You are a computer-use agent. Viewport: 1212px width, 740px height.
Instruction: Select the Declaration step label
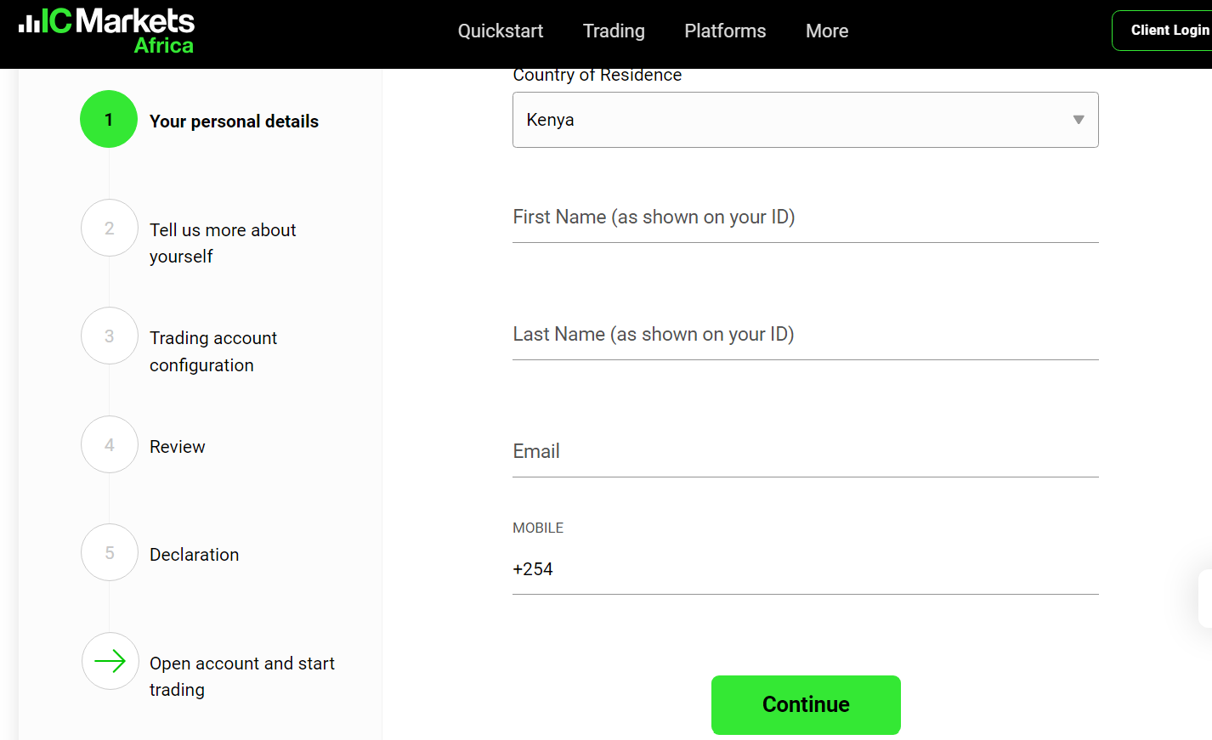pos(195,555)
